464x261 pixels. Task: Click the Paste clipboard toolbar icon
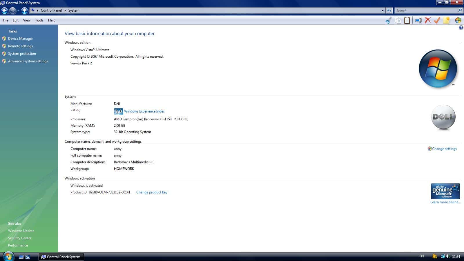[x=407, y=20]
